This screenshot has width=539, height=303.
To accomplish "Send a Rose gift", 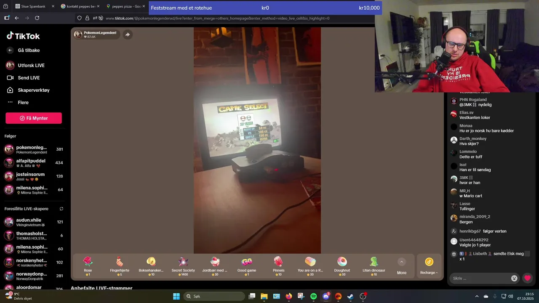I will click(x=88, y=266).
